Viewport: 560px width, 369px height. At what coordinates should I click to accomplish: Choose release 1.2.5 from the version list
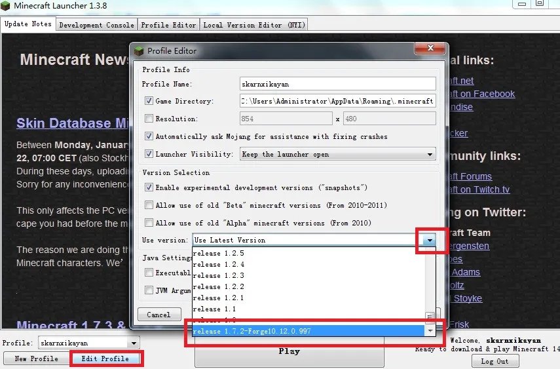point(308,253)
